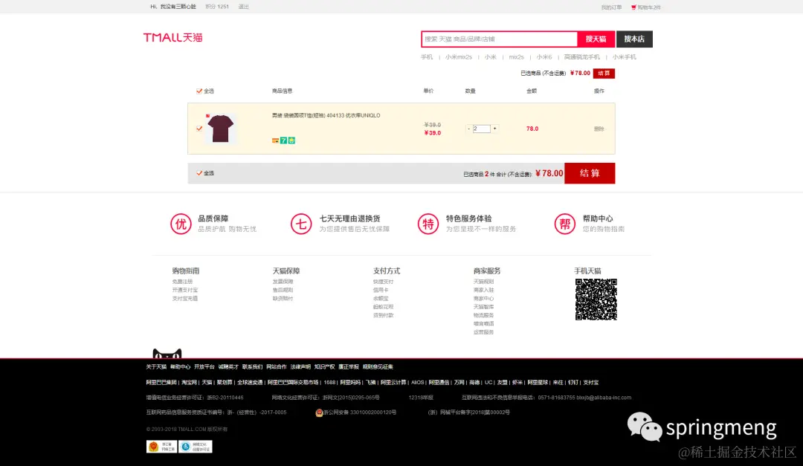Open 聚划算 footer link

click(x=225, y=383)
